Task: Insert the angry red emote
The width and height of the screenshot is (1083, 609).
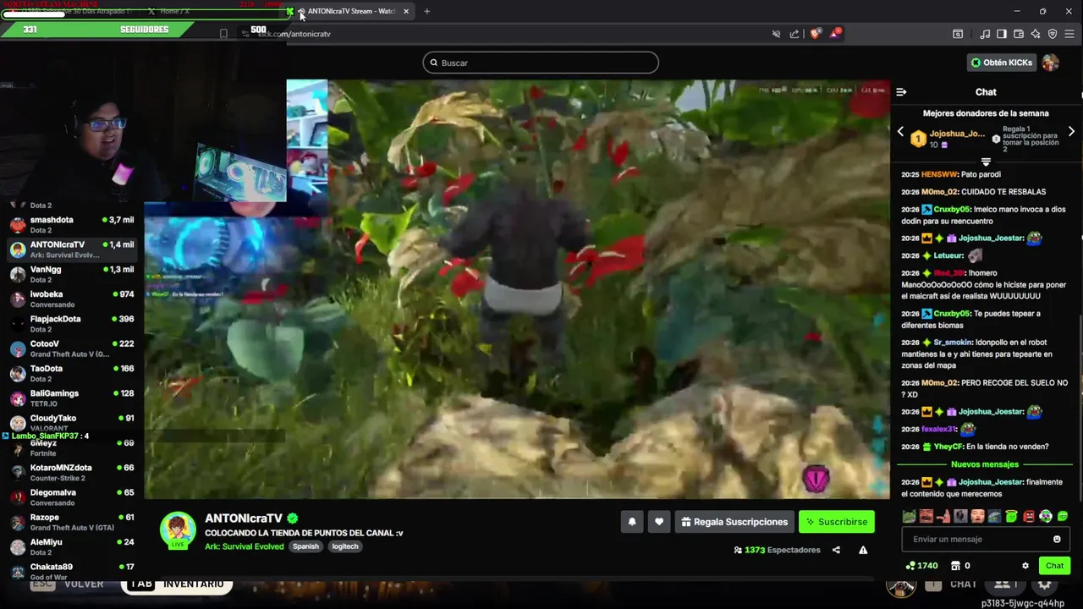Action: [x=1029, y=517]
